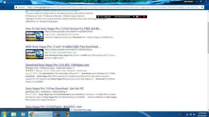The width and height of the screenshot is (209, 117).
Task: Click the youtube watch?v=XeSIkcQSL6s URL
Action: pyautogui.click(x=68, y=50)
